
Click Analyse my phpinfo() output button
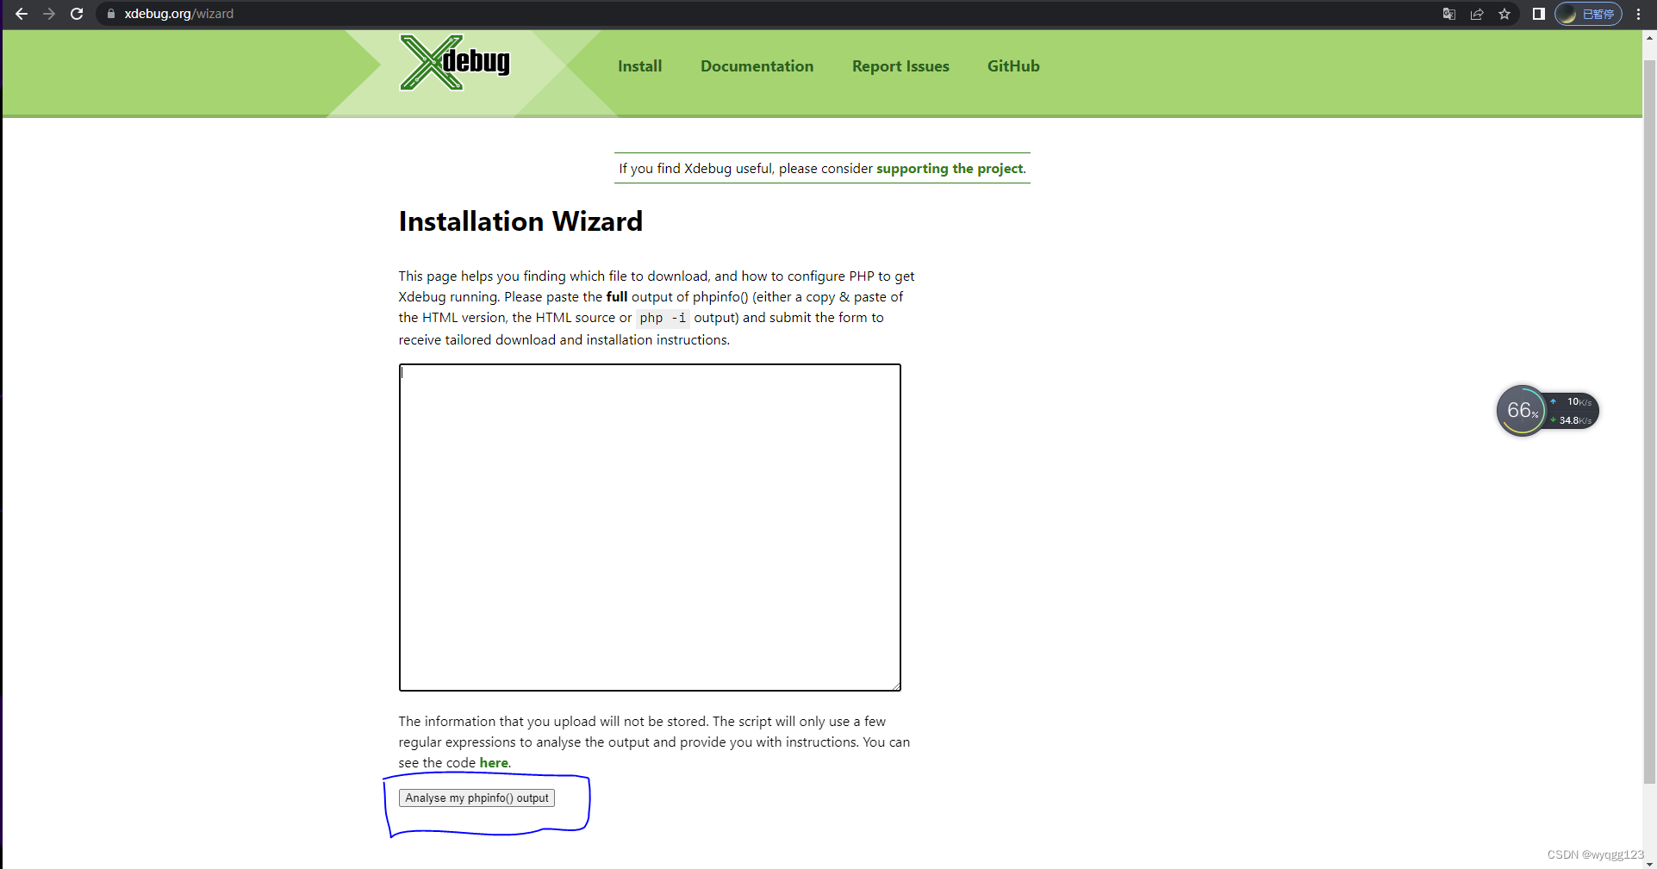click(x=477, y=798)
